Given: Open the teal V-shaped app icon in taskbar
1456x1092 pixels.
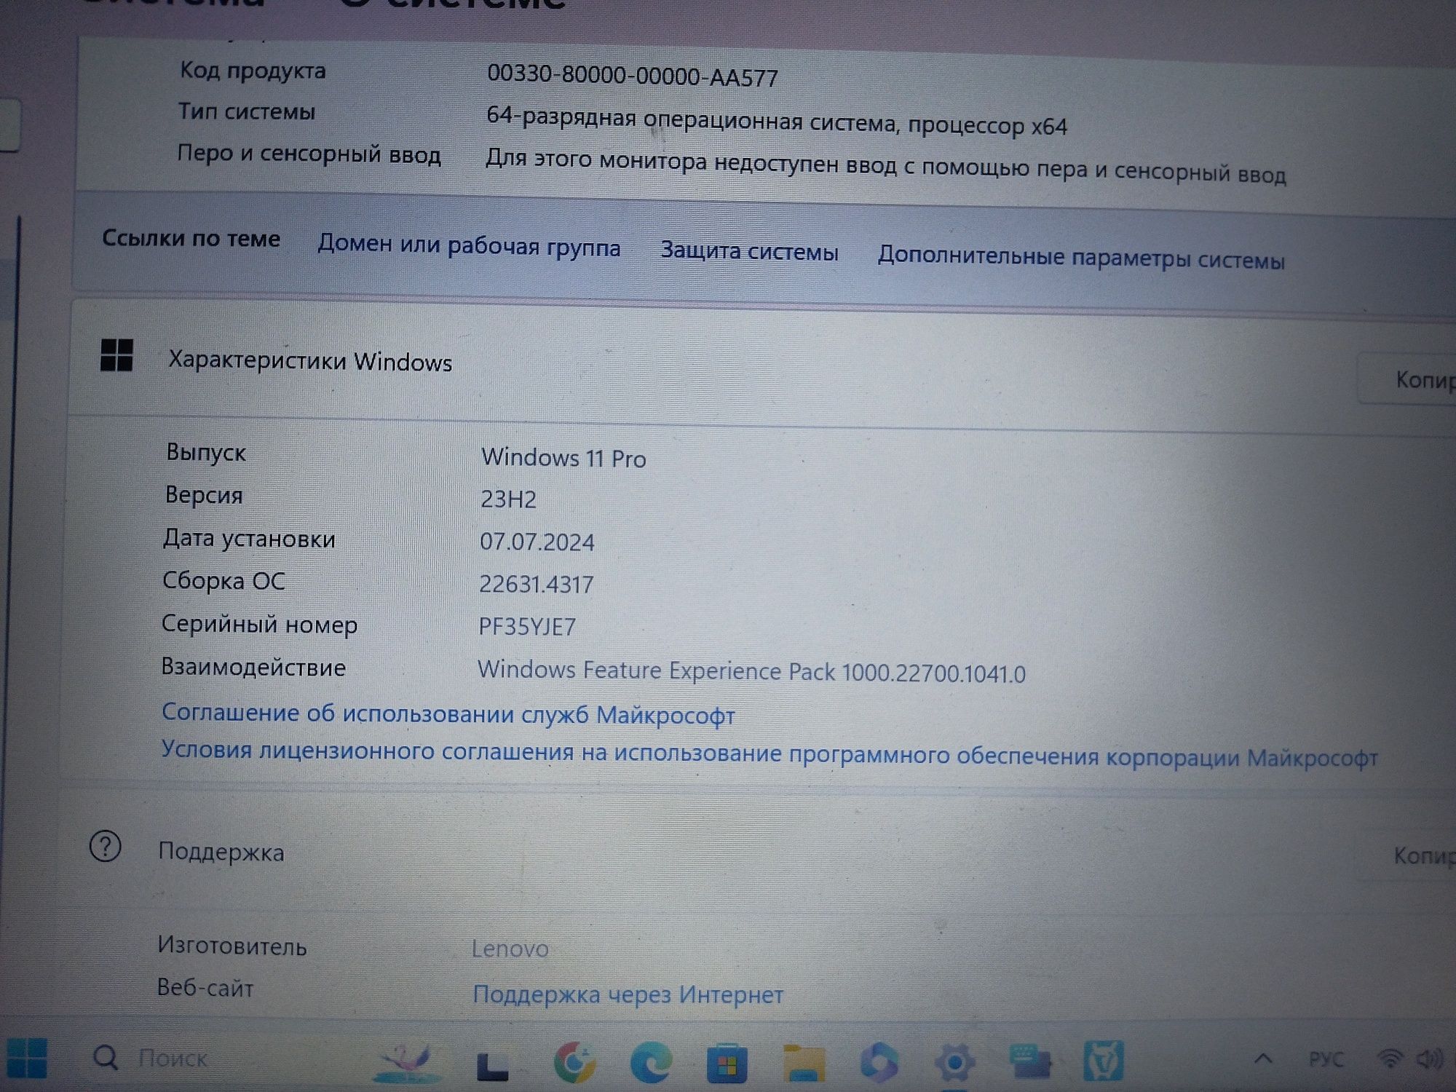Looking at the screenshot, I should [1104, 1061].
